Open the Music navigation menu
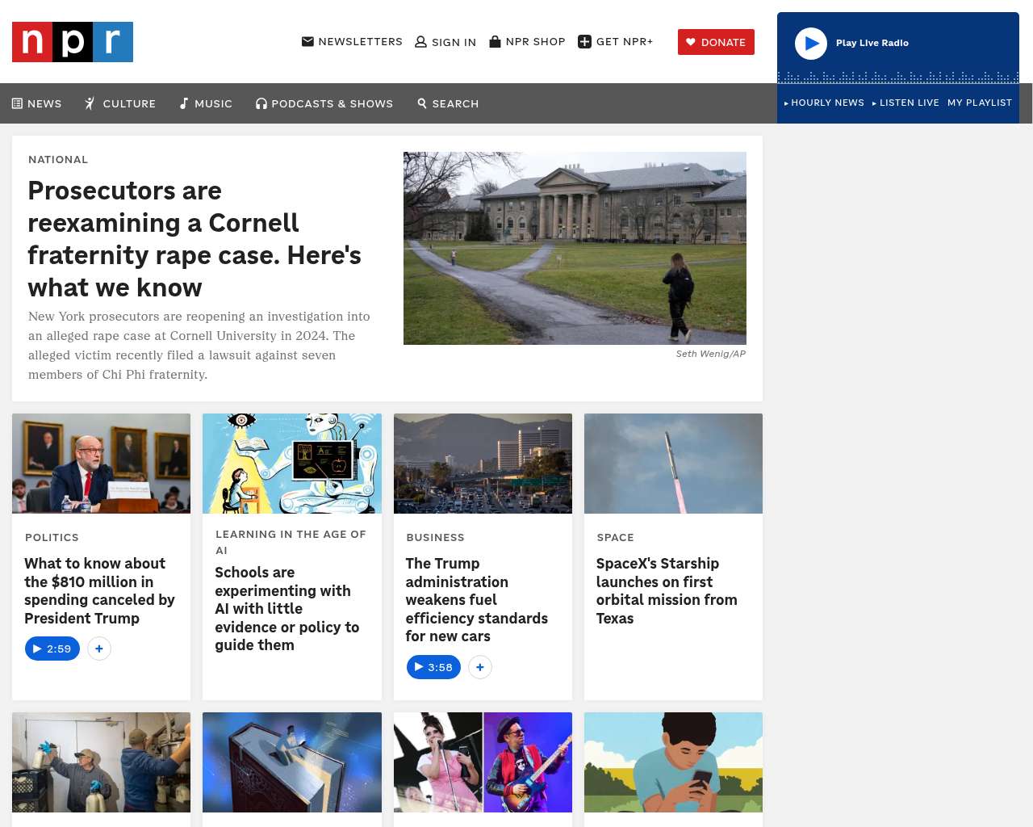The width and height of the screenshot is (1033, 827). [206, 103]
